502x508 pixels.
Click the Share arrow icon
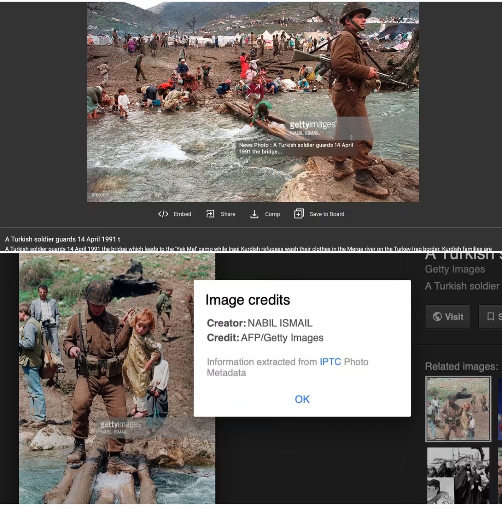tap(210, 214)
